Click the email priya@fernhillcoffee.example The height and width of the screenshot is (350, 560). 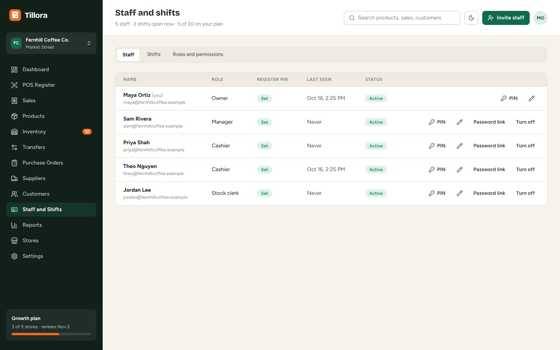(x=154, y=150)
